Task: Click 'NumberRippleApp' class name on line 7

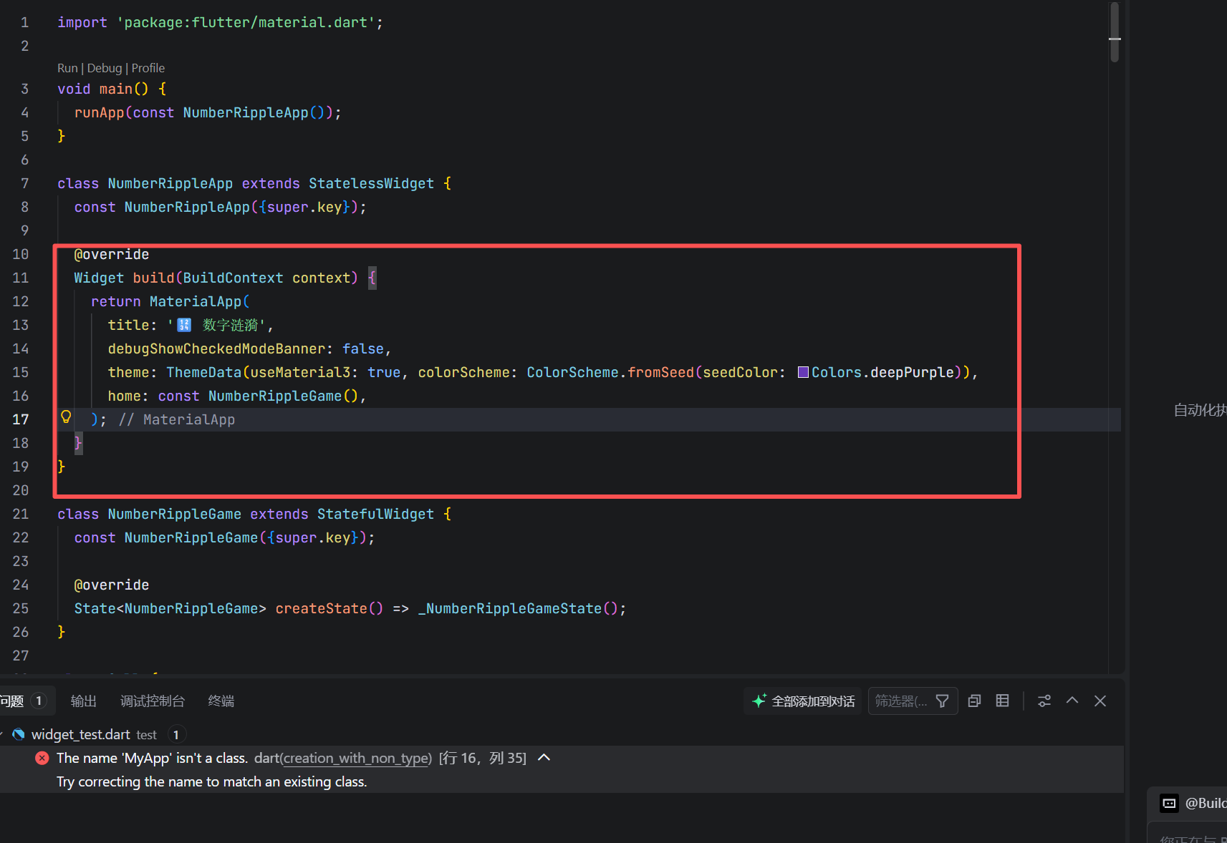Action: click(170, 183)
